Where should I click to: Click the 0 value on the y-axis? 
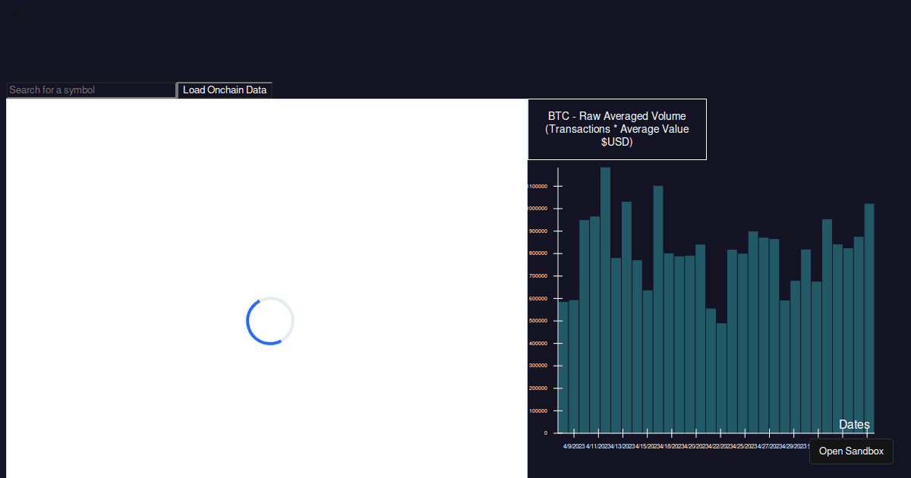click(x=545, y=433)
